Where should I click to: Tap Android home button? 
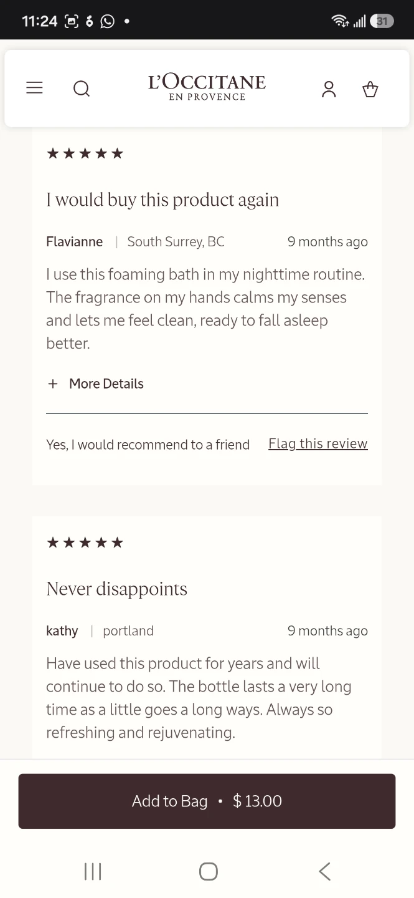[x=208, y=871]
